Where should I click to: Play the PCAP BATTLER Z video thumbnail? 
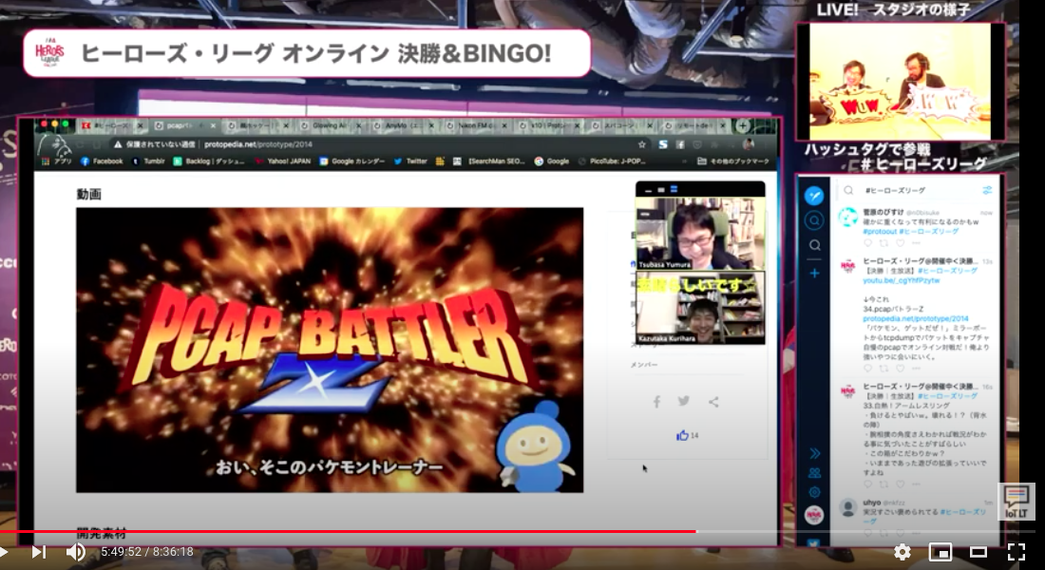tap(330, 350)
